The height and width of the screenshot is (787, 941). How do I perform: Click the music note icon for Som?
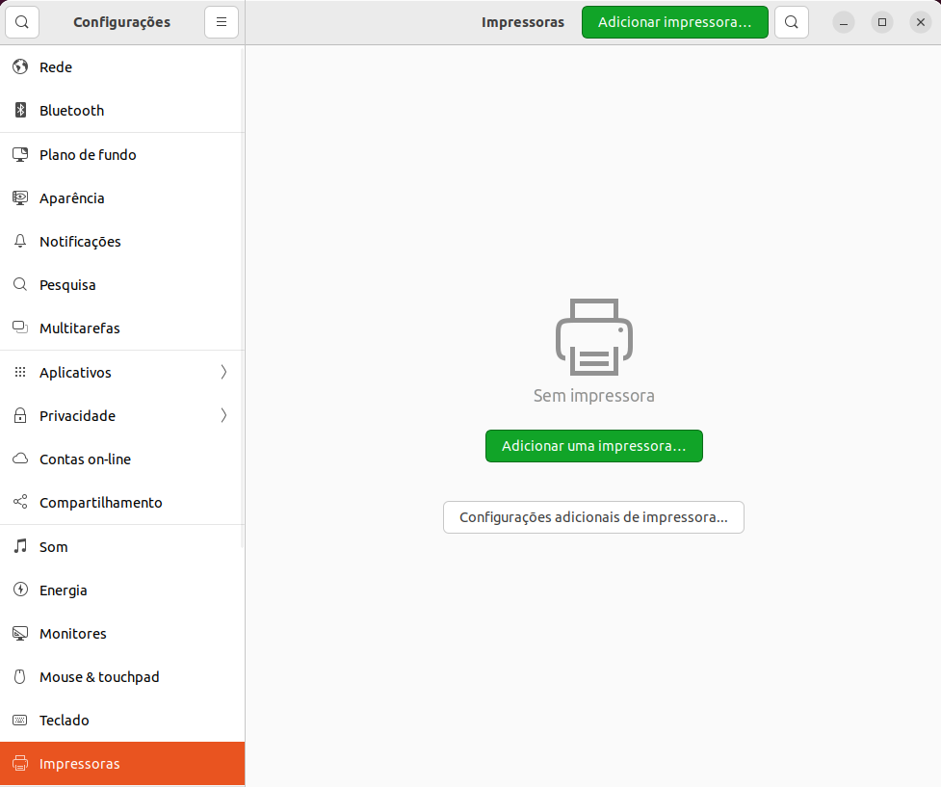click(x=20, y=547)
